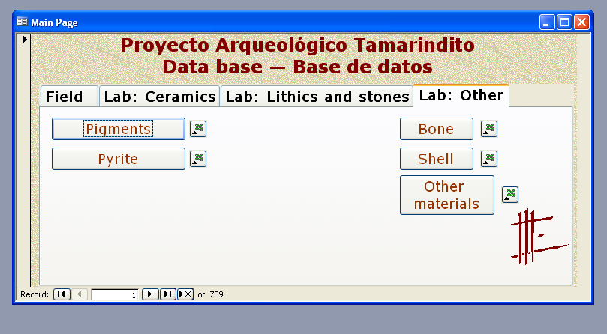Click Excel icon next to Bone button

[x=489, y=129]
